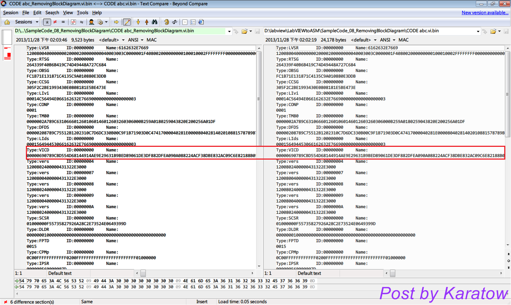The height and width of the screenshot is (305, 511).
Task: Open Find using the binoculars icon
Action: coord(154,22)
